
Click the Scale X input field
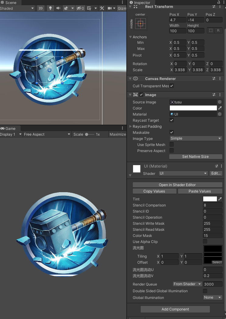180,70
